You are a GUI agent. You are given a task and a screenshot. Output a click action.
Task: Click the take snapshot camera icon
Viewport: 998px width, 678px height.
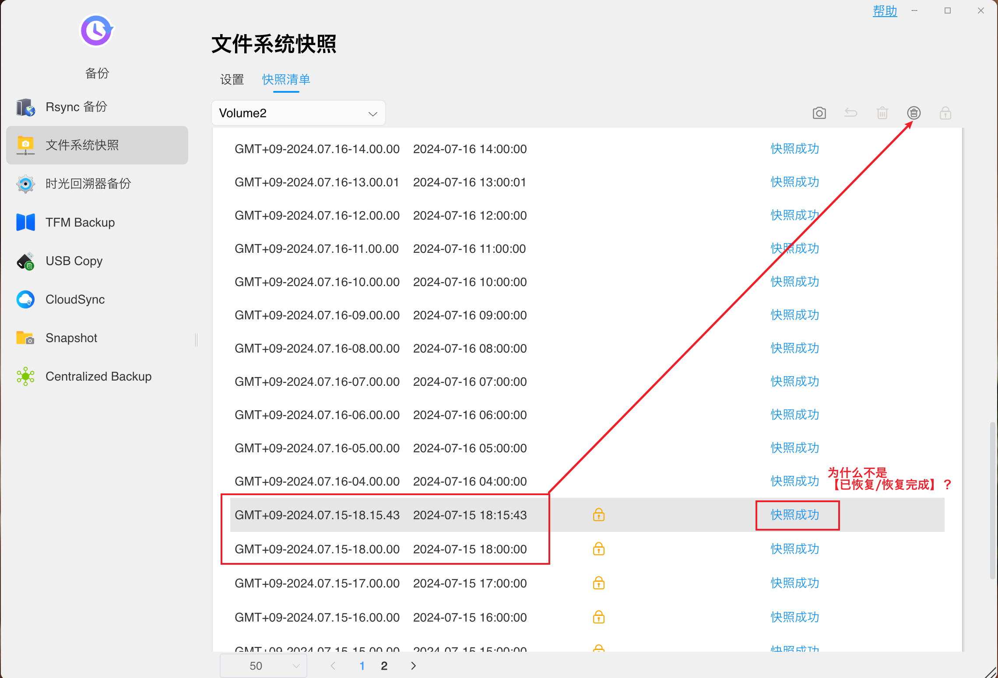(x=819, y=113)
